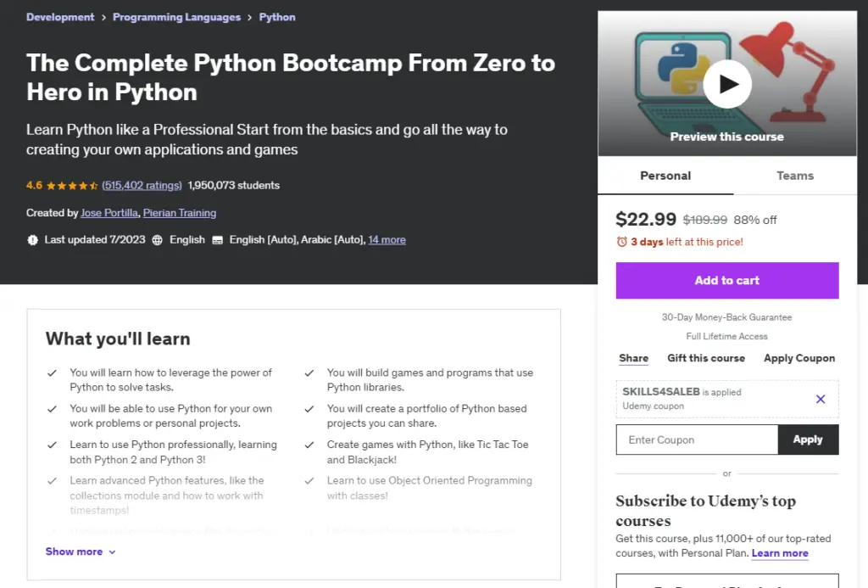Open the Development breadcrumb link

pyautogui.click(x=60, y=16)
